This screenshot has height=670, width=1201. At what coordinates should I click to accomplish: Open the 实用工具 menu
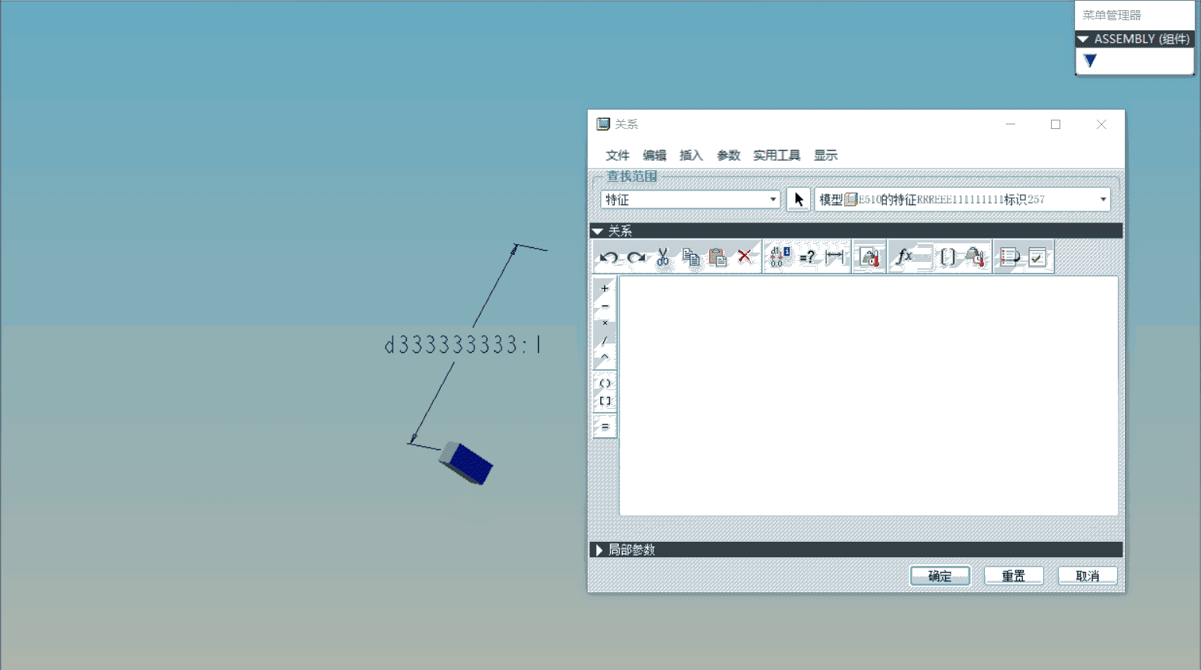(777, 155)
